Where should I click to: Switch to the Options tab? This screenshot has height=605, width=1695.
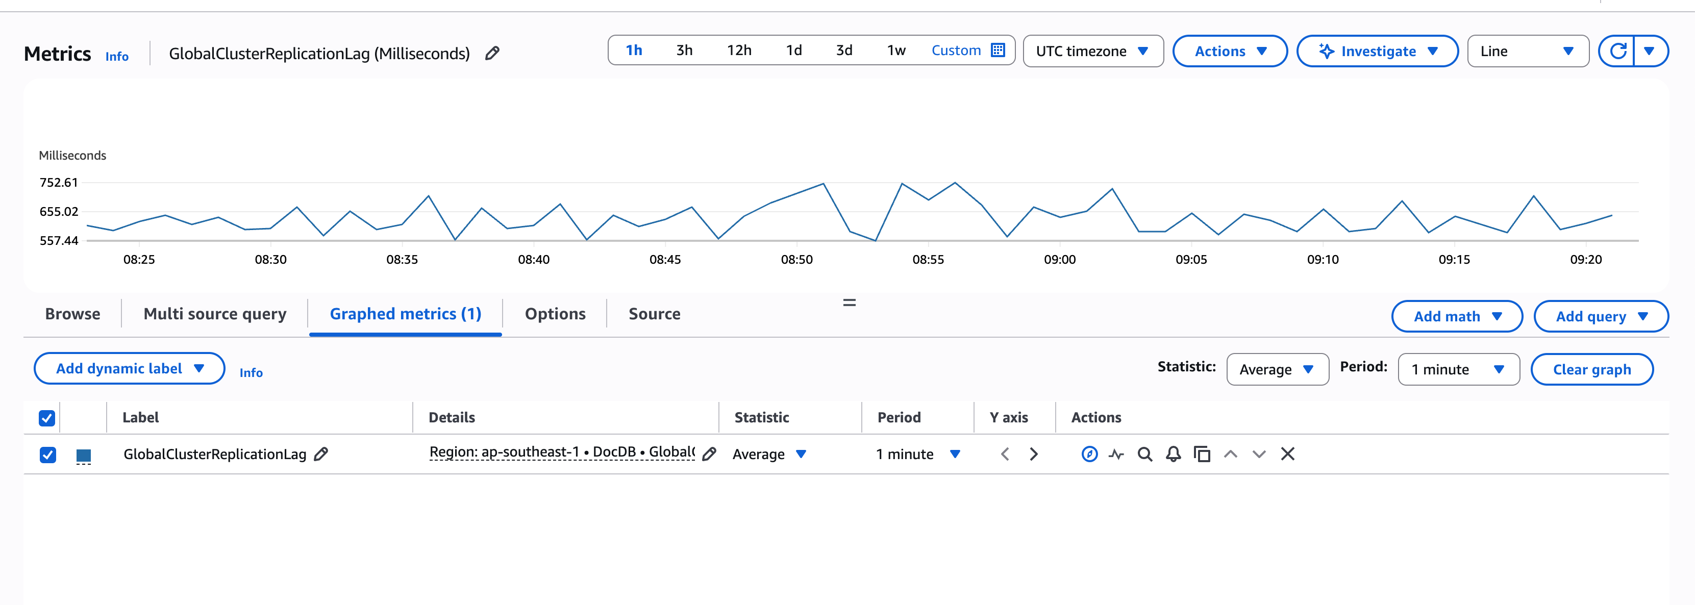pos(555,314)
